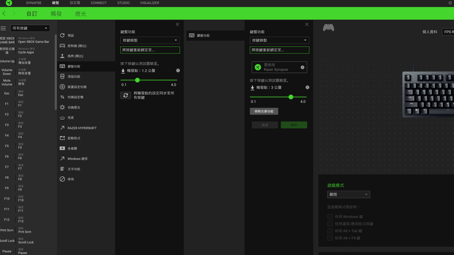This screenshot has width=454, height=255.
Task: Click the keyboard device image
Action: tap(428, 95)
